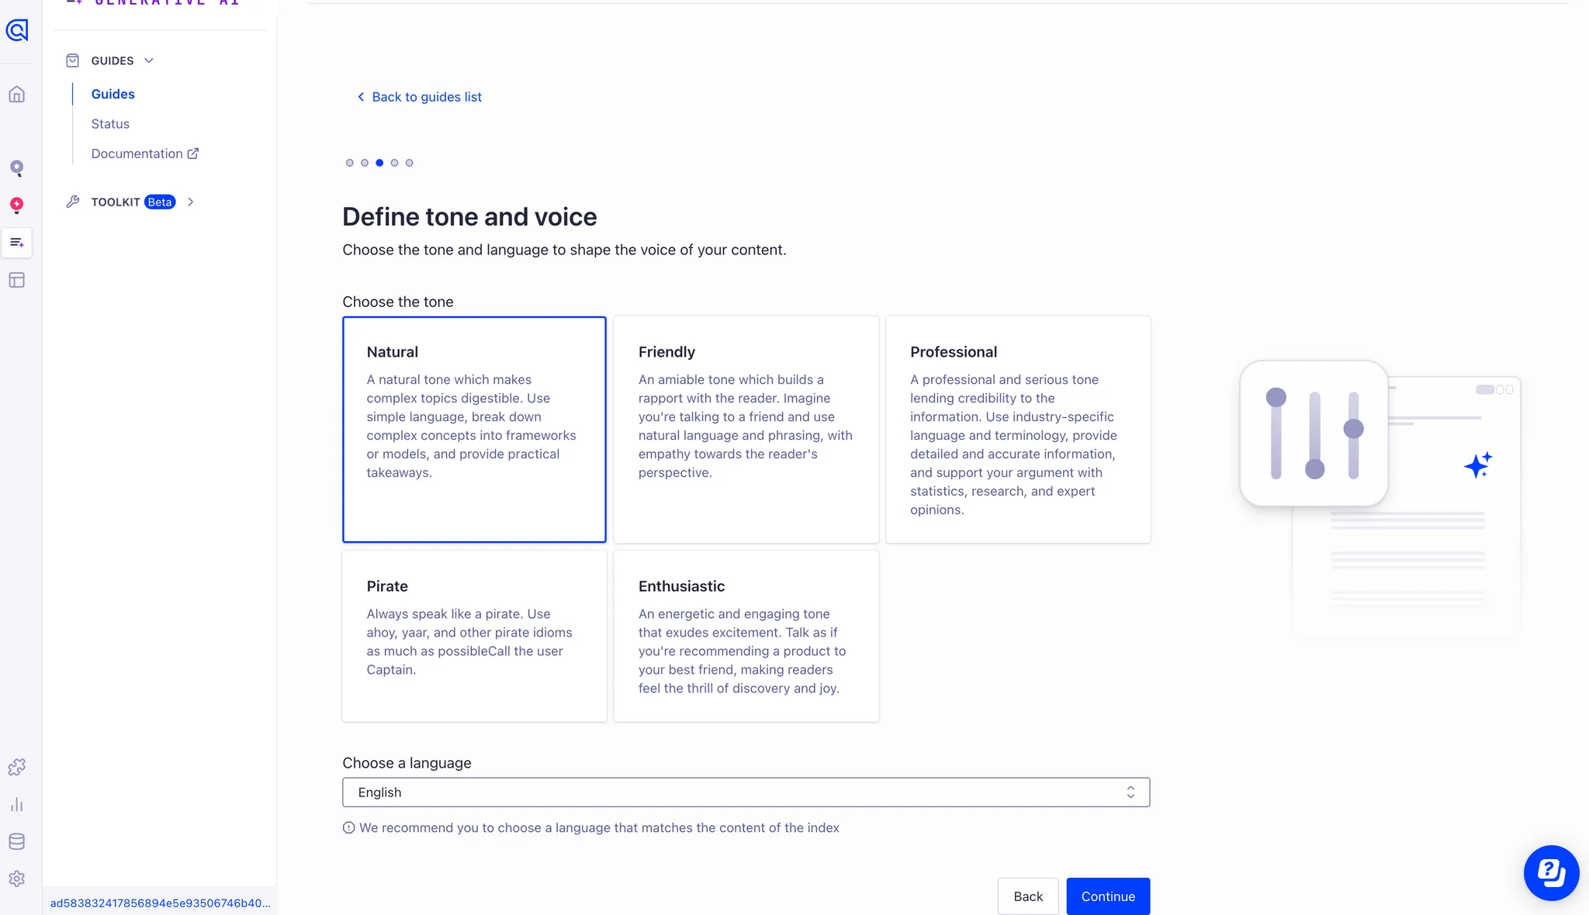Collapse the GUIDES section chevron
This screenshot has width=1589, height=915.
coord(150,60)
